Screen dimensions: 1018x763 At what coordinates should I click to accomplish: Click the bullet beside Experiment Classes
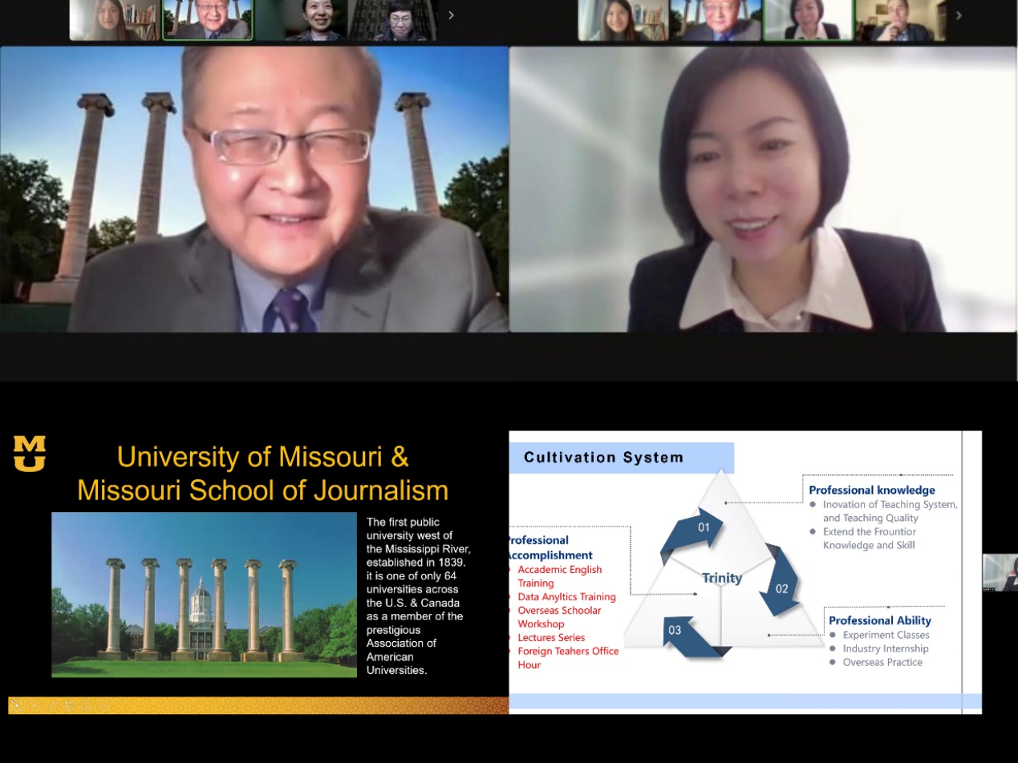click(x=834, y=635)
